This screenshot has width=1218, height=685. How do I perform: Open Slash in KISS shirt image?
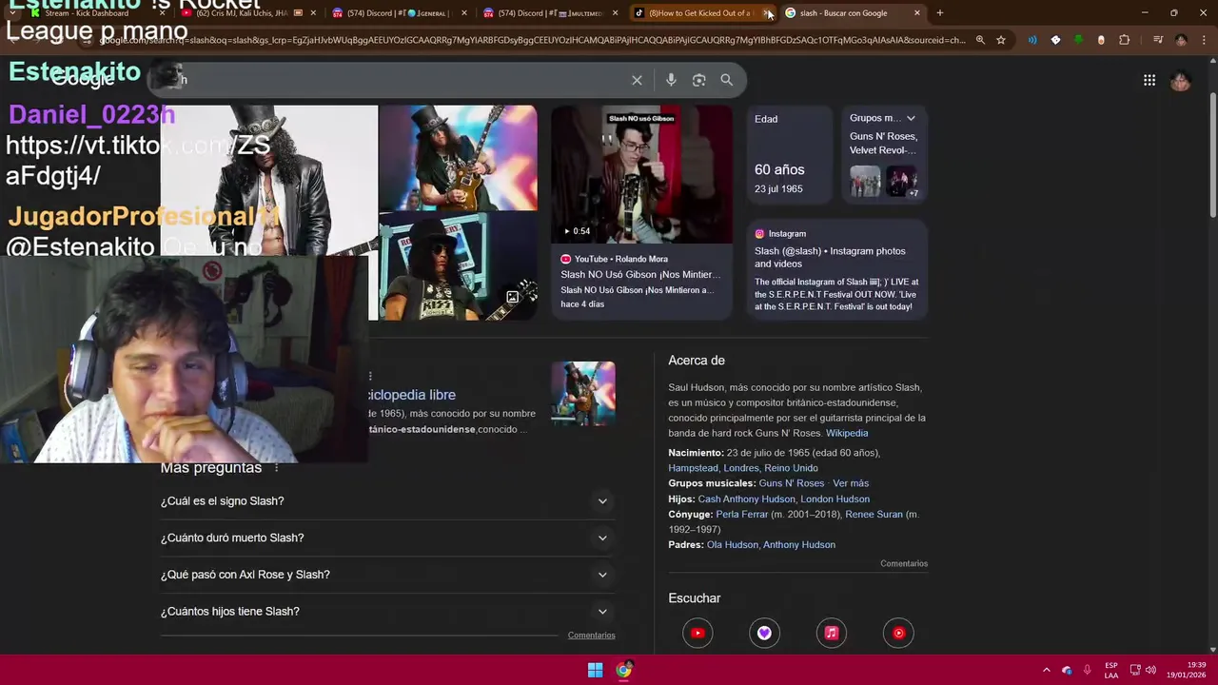pos(459,267)
